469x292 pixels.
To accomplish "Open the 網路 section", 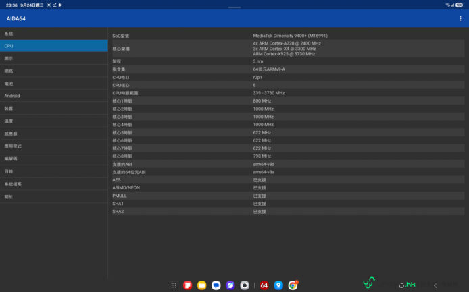I will pos(54,71).
